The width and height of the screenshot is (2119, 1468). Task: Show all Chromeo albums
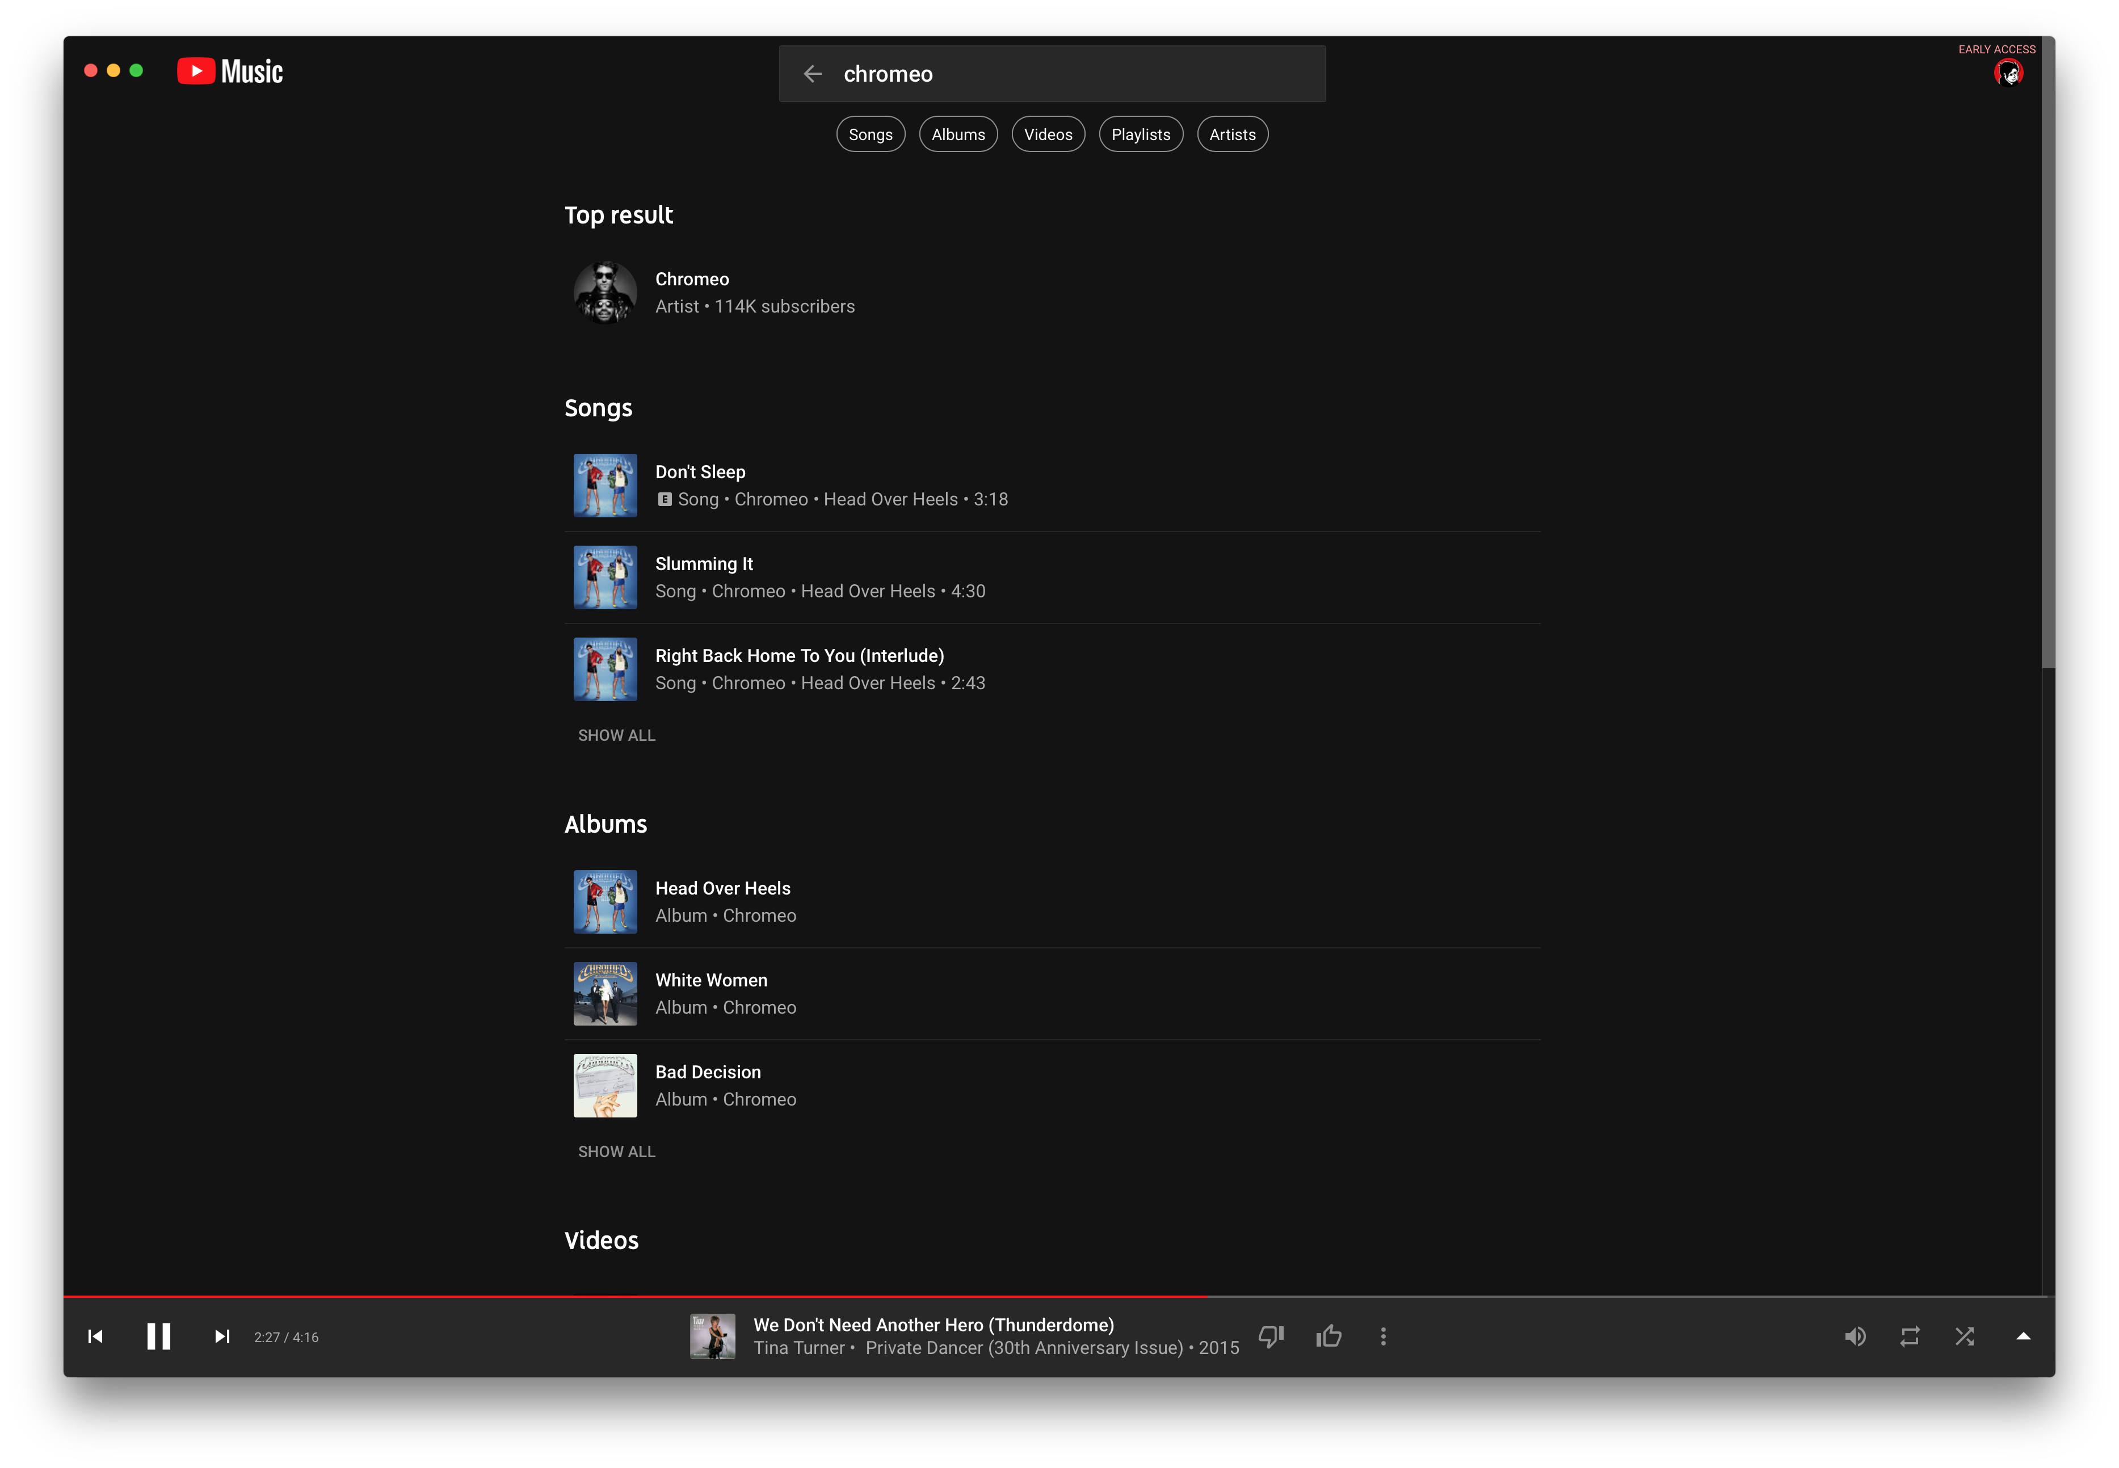click(616, 1151)
